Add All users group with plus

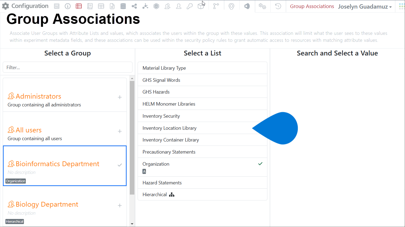tap(120, 131)
